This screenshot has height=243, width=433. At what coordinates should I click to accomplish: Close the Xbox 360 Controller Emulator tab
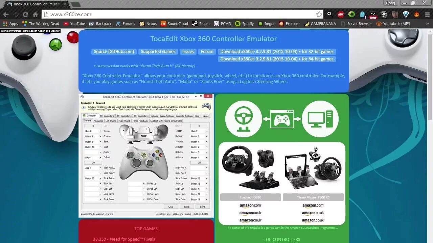tap(65, 4)
